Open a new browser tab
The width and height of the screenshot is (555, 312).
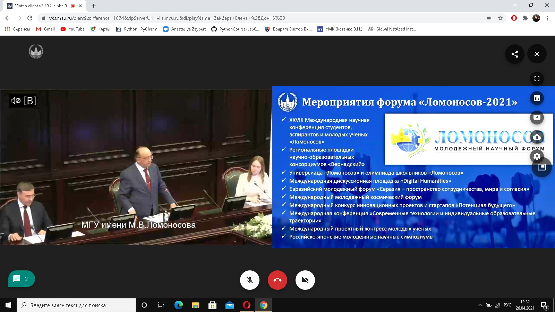tap(94, 6)
